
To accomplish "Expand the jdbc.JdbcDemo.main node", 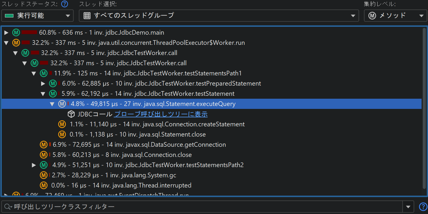I will (6, 33).
